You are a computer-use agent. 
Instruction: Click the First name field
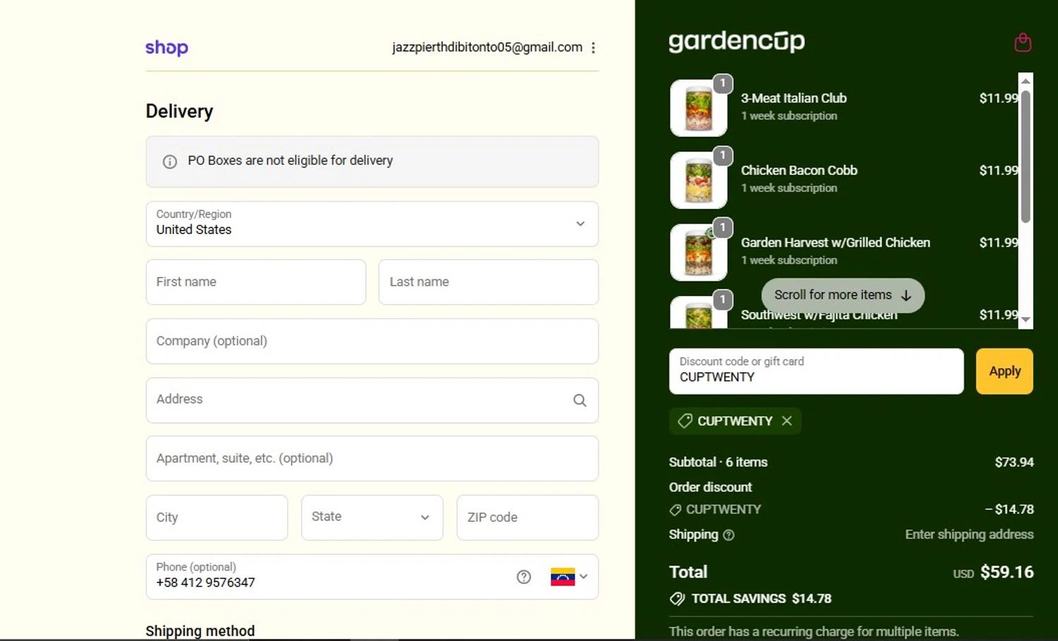[x=256, y=282]
